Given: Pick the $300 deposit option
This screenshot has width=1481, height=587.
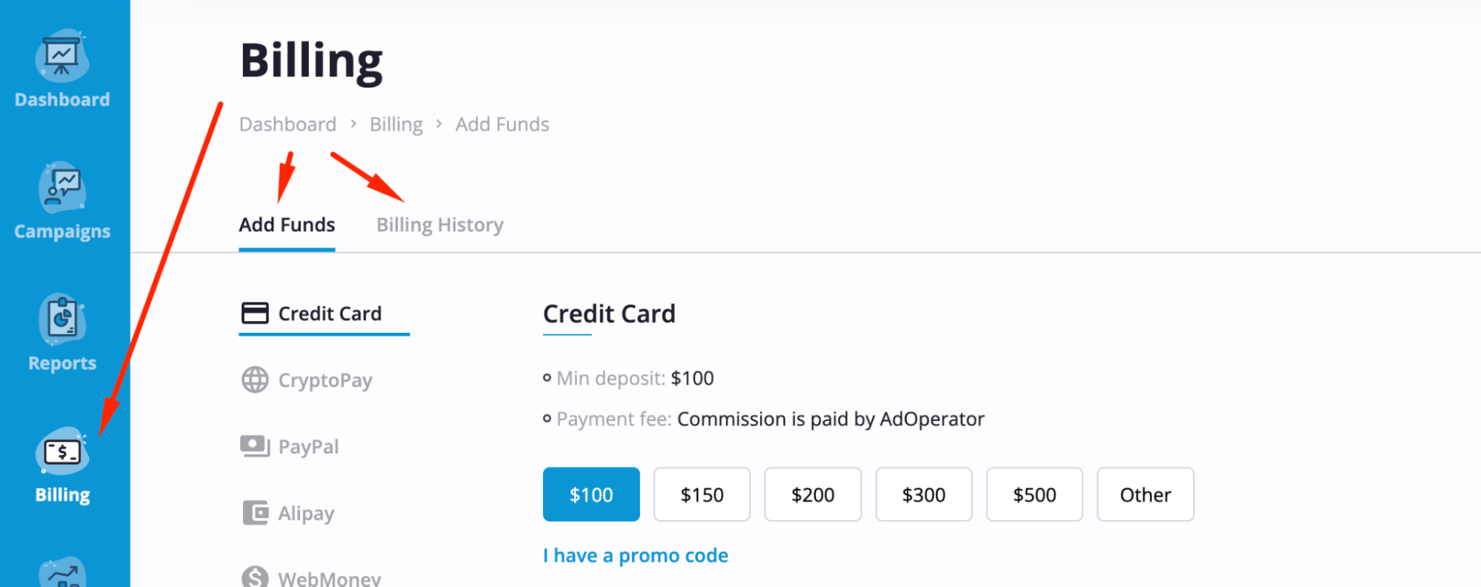Looking at the screenshot, I should pos(924,494).
